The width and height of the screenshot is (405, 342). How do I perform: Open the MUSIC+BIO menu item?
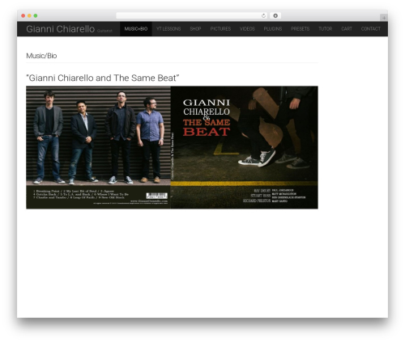click(136, 29)
